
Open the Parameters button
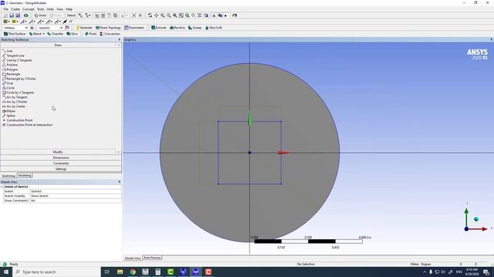tap(134, 28)
